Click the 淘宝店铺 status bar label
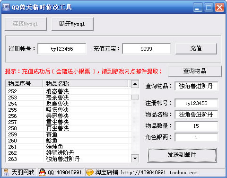The image size is (227, 178). [106, 172]
